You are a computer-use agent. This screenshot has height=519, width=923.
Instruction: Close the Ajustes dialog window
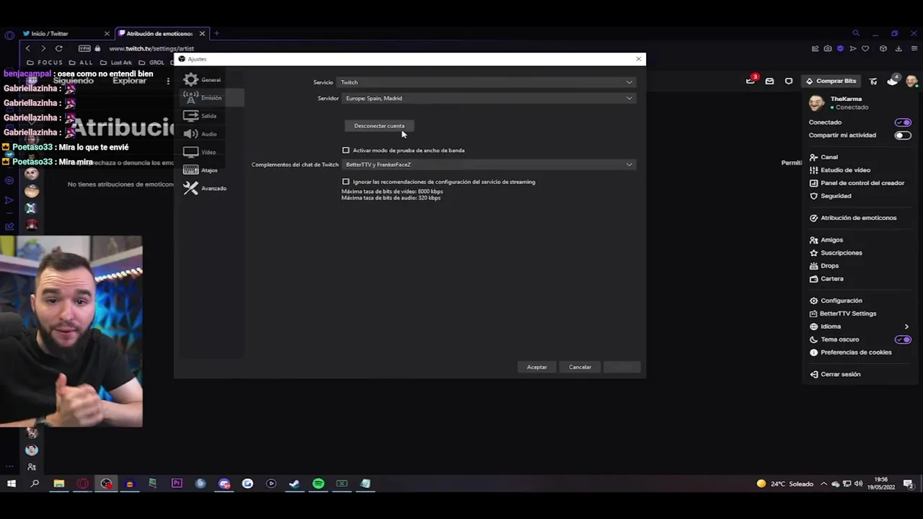pos(638,59)
